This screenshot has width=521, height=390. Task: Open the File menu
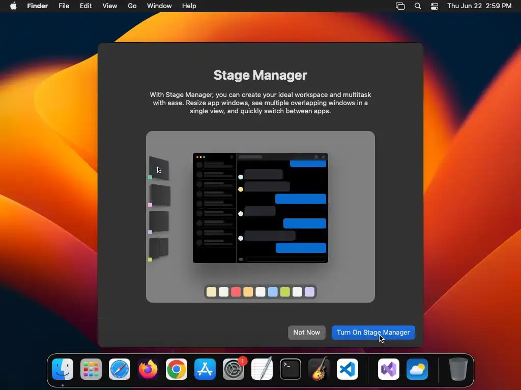pyautogui.click(x=64, y=6)
